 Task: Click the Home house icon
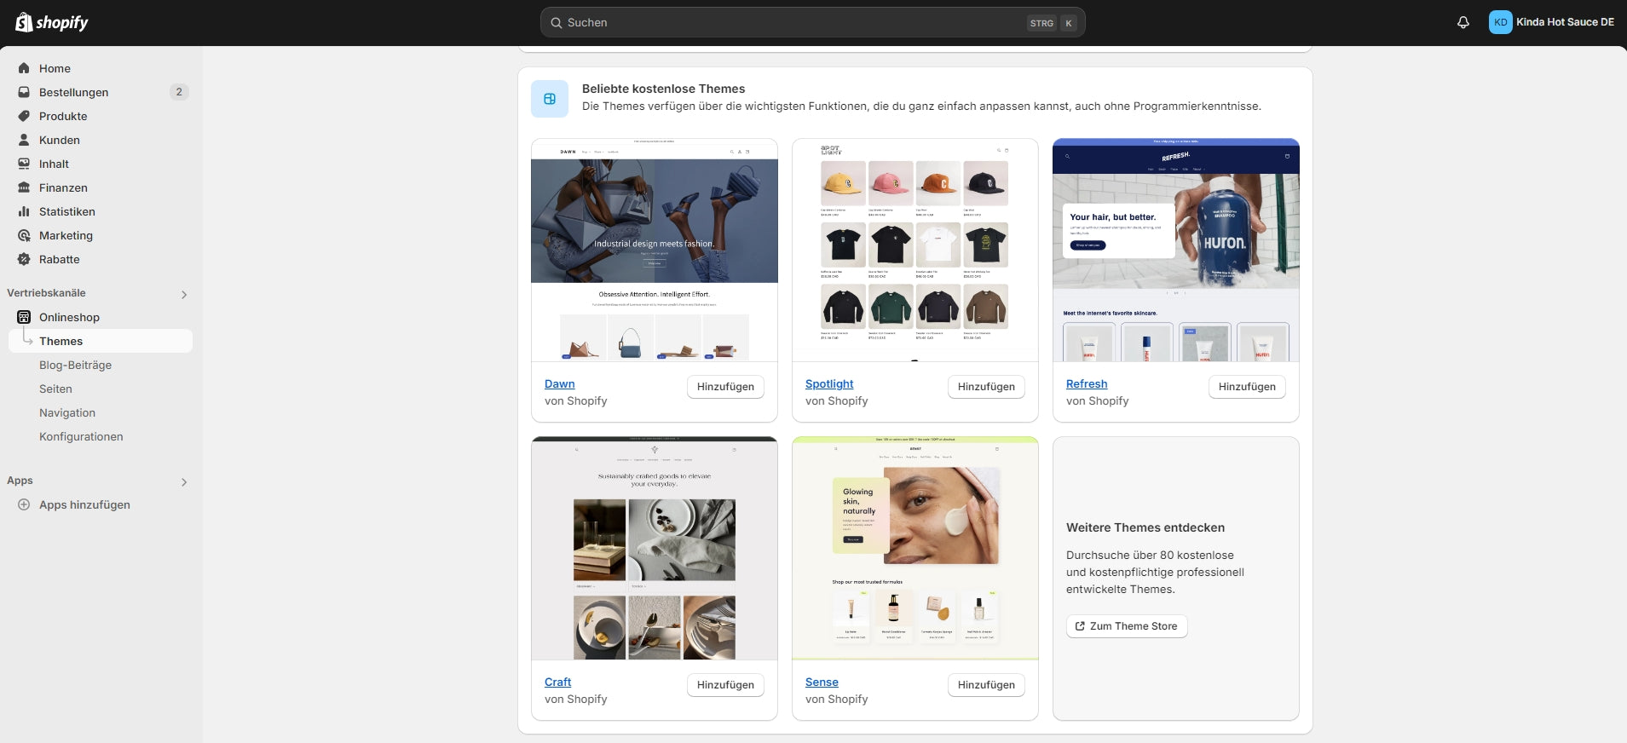point(24,68)
